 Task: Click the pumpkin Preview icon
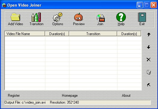tap(78, 17)
